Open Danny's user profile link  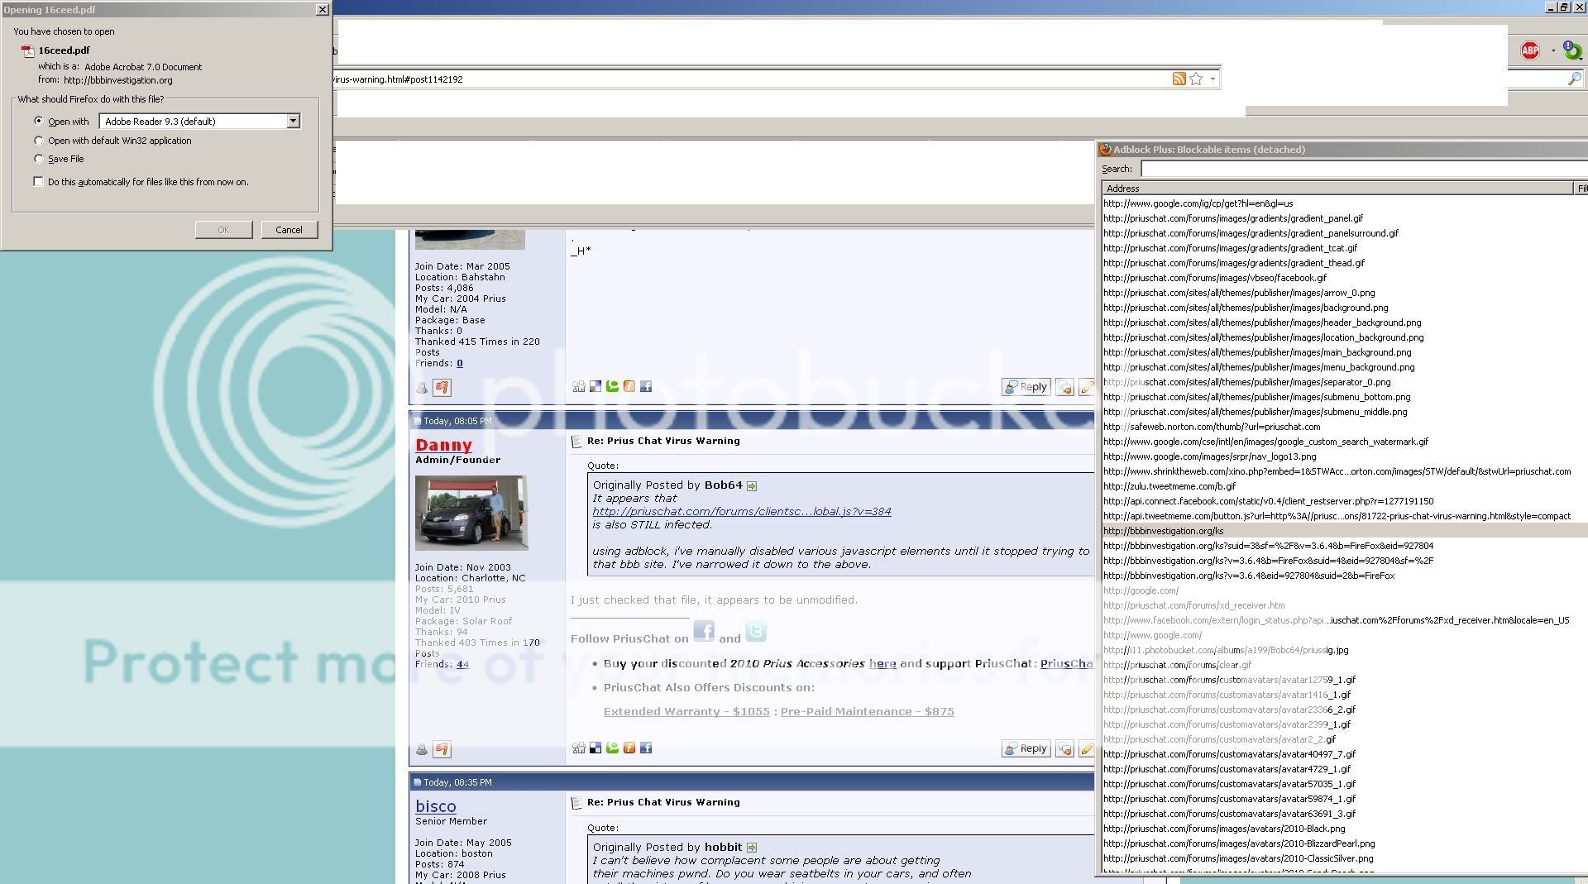point(443,445)
